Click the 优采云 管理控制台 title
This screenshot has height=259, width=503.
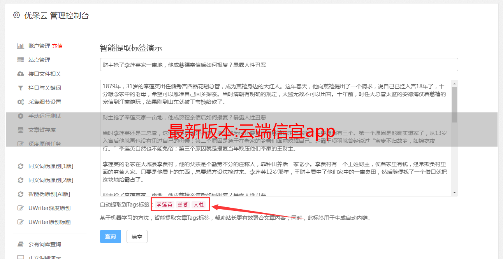coord(56,16)
